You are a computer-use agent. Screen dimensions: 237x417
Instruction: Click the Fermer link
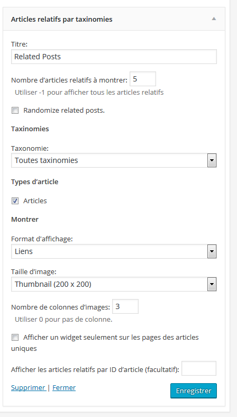click(x=64, y=388)
